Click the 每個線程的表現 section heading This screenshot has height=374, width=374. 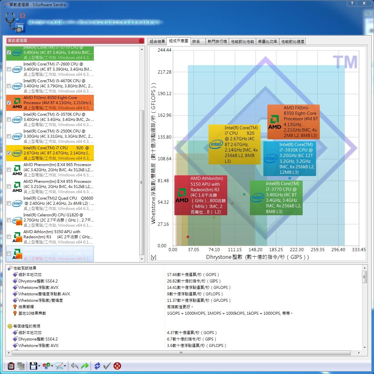[x=27, y=326]
